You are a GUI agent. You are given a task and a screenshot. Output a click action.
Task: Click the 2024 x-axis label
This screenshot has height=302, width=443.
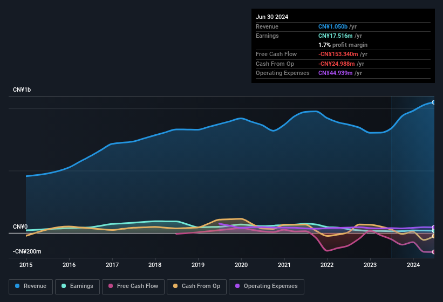(x=413, y=265)
